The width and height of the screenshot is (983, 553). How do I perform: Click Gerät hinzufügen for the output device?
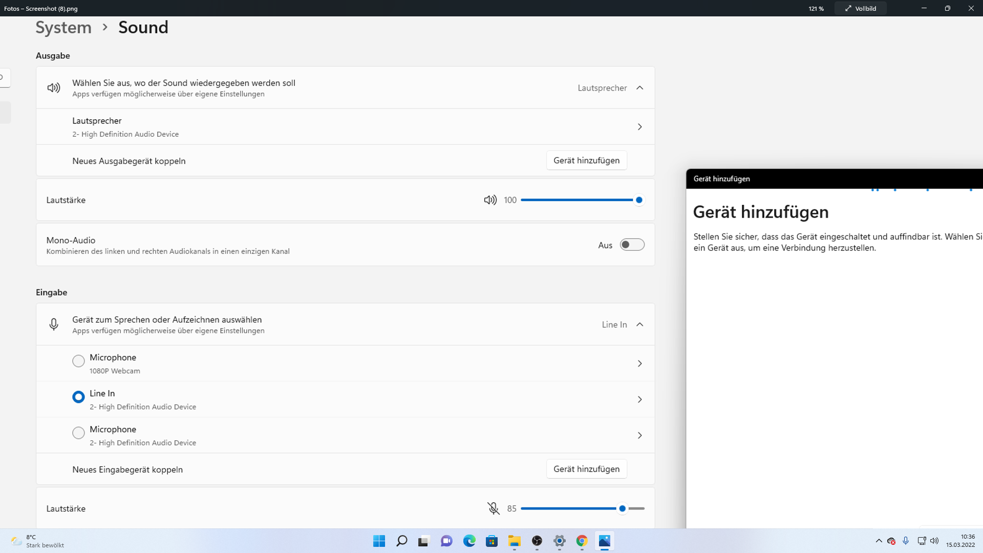[586, 160]
